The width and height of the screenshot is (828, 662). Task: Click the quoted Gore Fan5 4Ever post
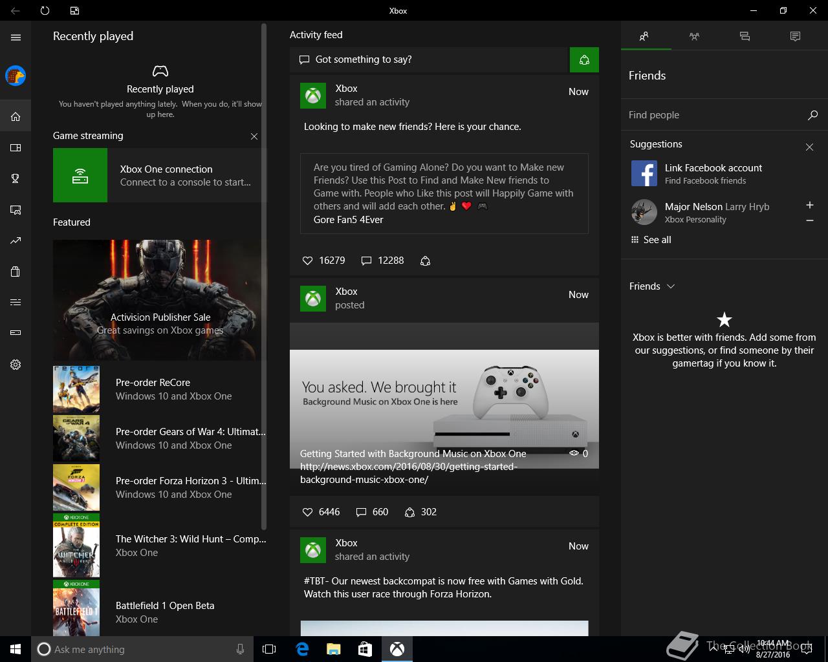tap(444, 193)
